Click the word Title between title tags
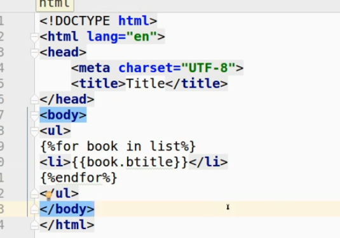Viewport: 340px width, 238px height. pos(146,84)
